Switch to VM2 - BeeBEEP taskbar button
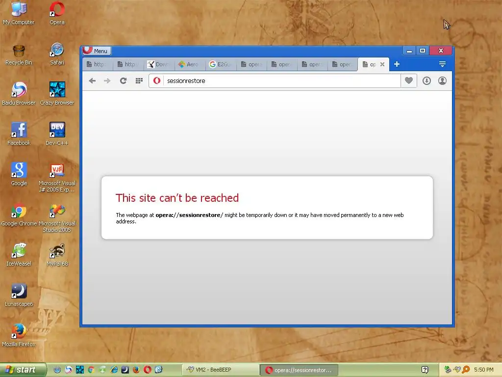This screenshot has width=502, height=377. coord(221,370)
